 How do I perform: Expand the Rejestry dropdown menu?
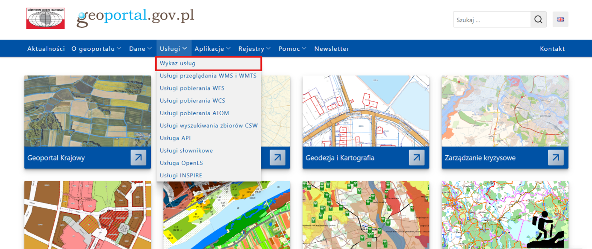click(x=254, y=49)
